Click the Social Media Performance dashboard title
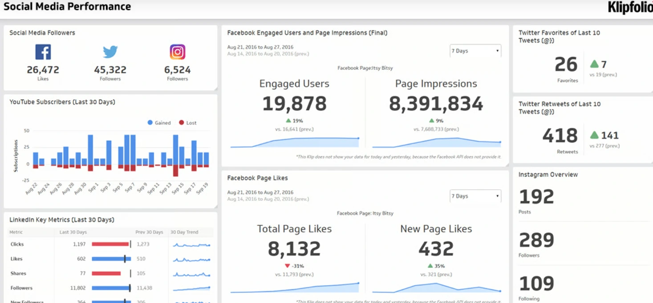The height and width of the screenshot is (303, 653). [67, 7]
